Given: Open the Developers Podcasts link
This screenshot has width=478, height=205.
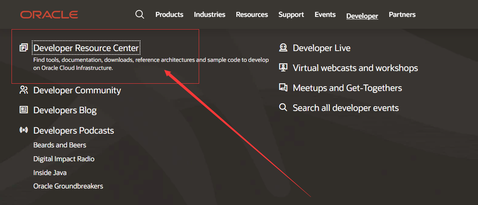Looking at the screenshot, I should coord(74,130).
